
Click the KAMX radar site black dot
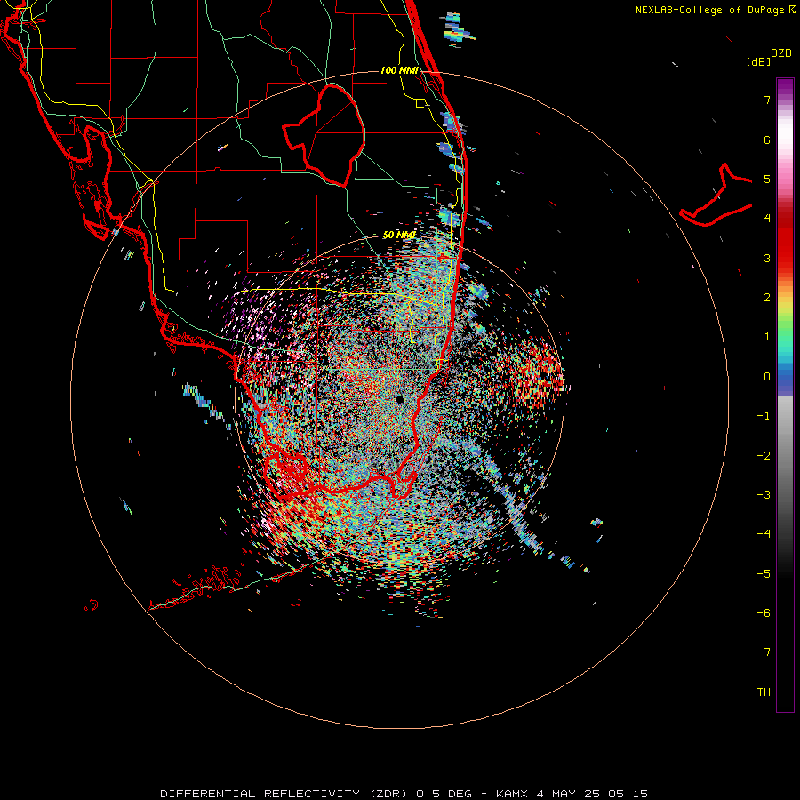click(399, 399)
